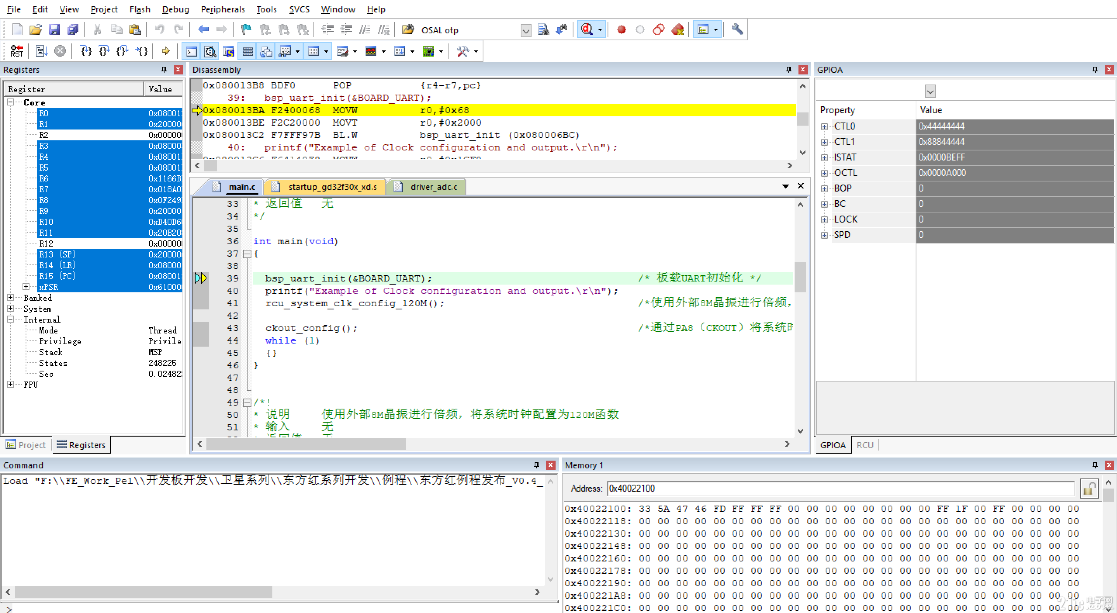
Task: Click the Incremental Find binoculars icon
Action: point(562,29)
